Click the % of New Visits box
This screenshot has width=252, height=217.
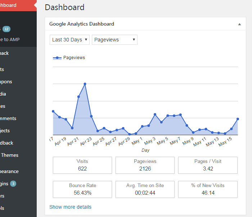(x=208, y=189)
